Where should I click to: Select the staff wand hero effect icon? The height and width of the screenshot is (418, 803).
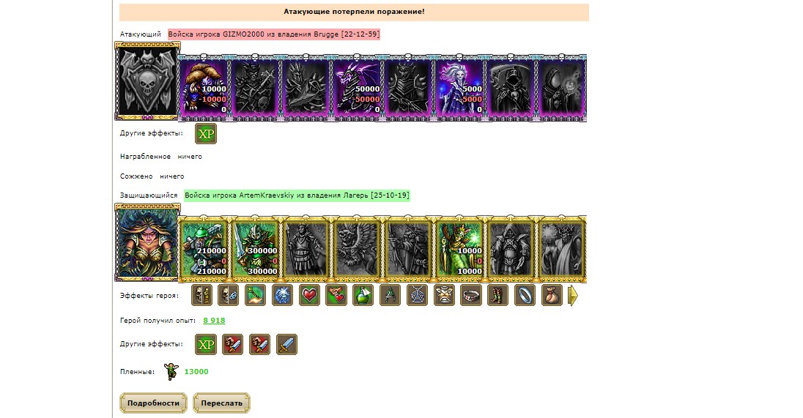(255, 295)
